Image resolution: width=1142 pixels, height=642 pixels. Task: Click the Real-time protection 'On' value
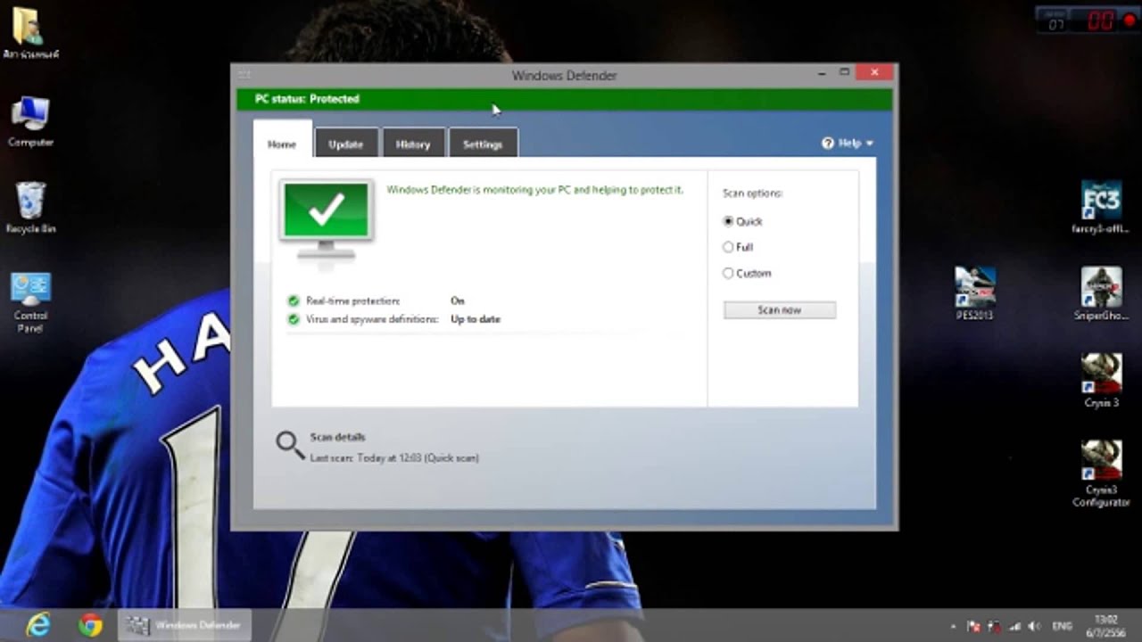[458, 301]
